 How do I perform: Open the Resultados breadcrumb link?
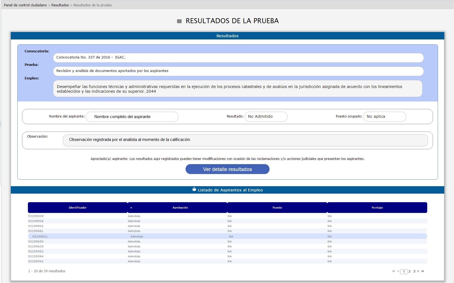pyautogui.click(x=60, y=5)
